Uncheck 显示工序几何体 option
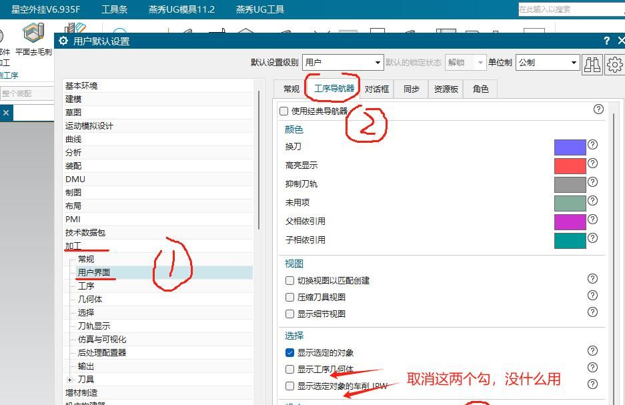 [x=289, y=368]
